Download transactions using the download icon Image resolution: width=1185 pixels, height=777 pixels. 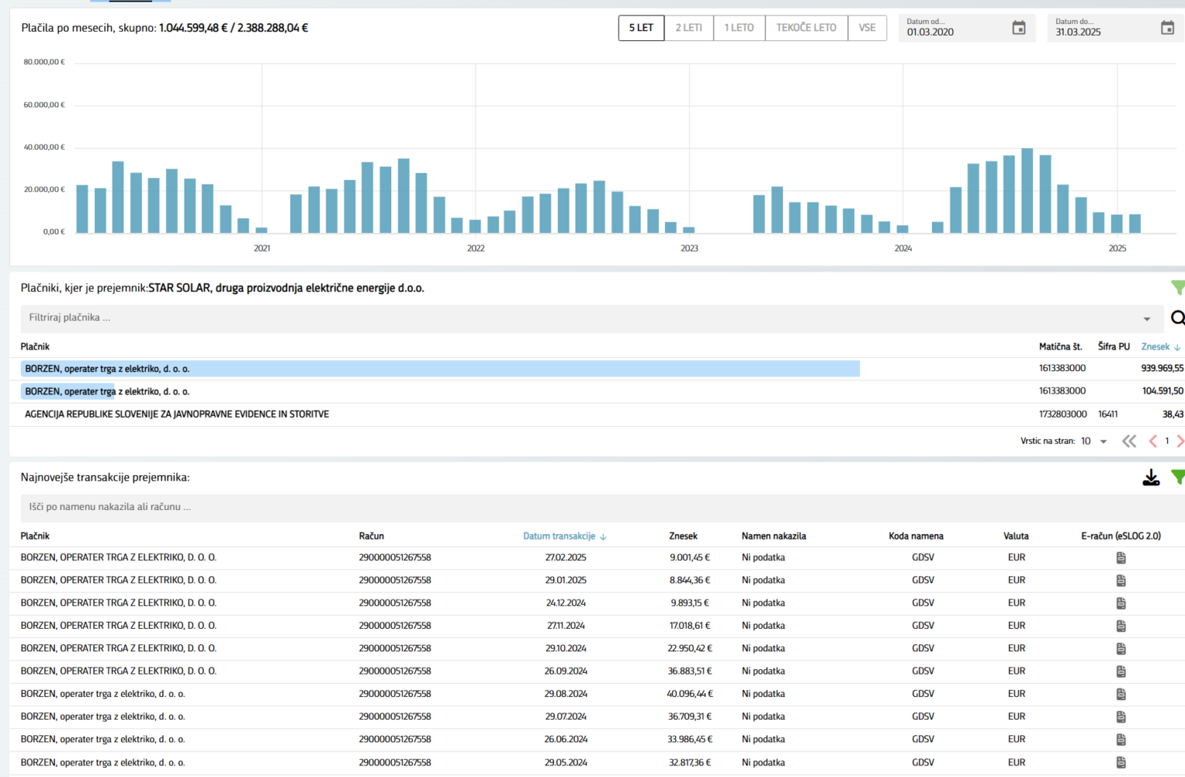[x=1150, y=478]
